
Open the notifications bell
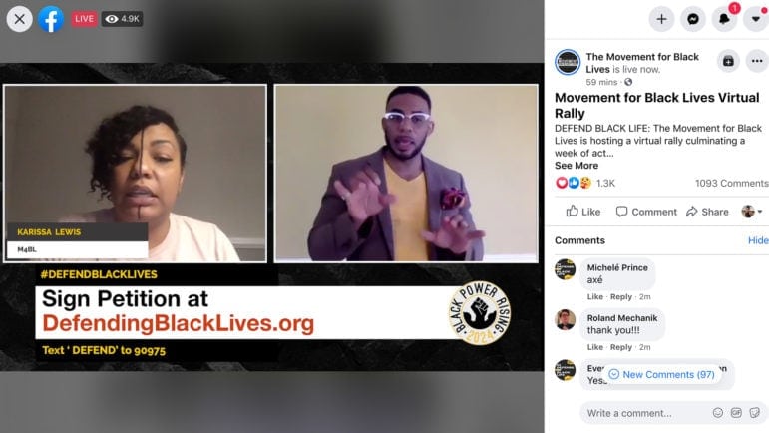coord(724,19)
